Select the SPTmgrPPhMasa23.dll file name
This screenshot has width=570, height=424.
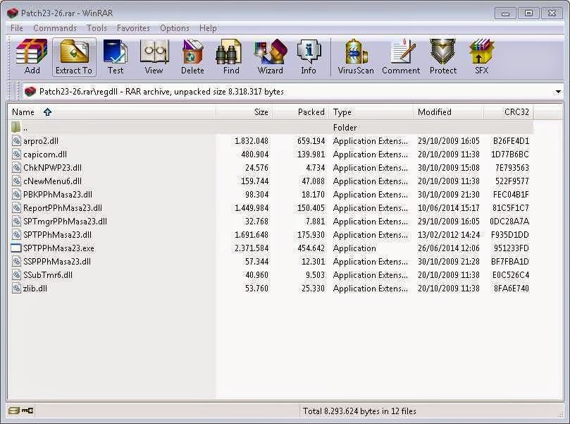[65, 222]
